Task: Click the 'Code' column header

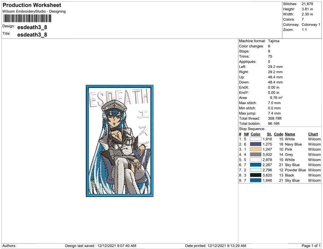Action: [x=279, y=134]
